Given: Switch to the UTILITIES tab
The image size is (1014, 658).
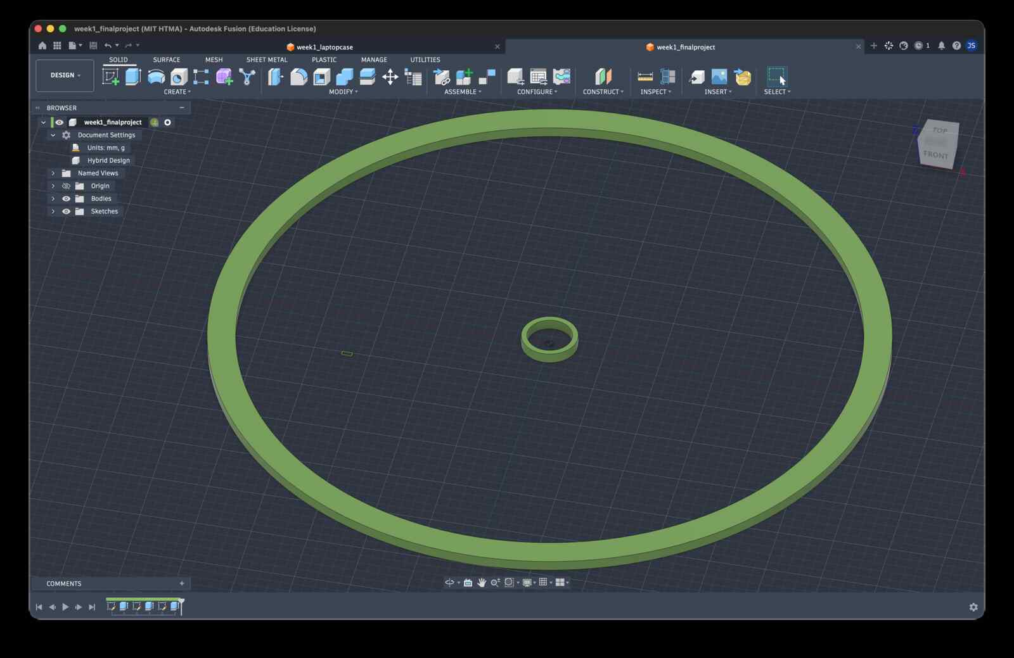Looking at the screenshot, I should click(425, 60).
